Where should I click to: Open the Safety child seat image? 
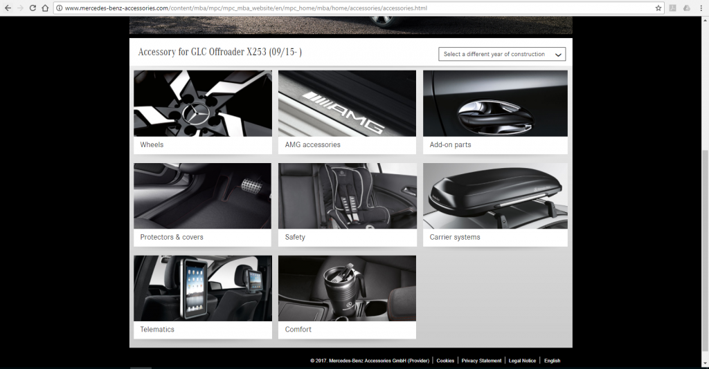point(348,196)
